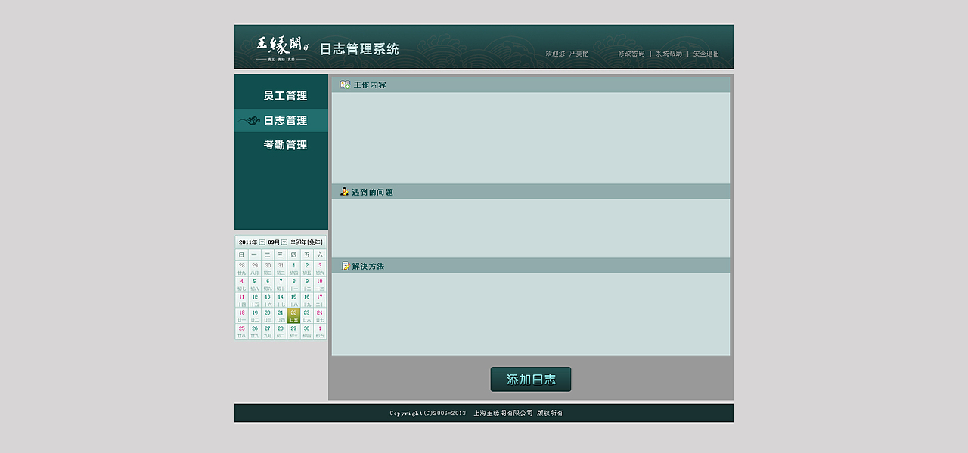Expand the 辛卯年[兔年] calendar label

(x=306, y=242)
